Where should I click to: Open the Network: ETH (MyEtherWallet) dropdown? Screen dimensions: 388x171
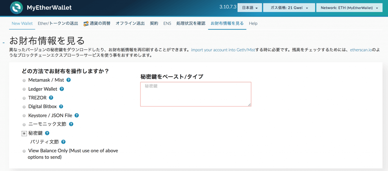349,8
